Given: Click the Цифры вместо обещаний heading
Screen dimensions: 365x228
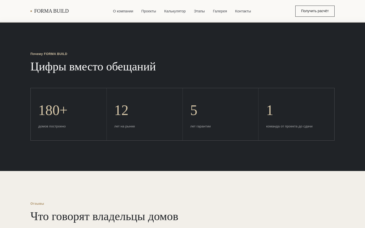Looking at the screenshot, I should pos(93,67).
